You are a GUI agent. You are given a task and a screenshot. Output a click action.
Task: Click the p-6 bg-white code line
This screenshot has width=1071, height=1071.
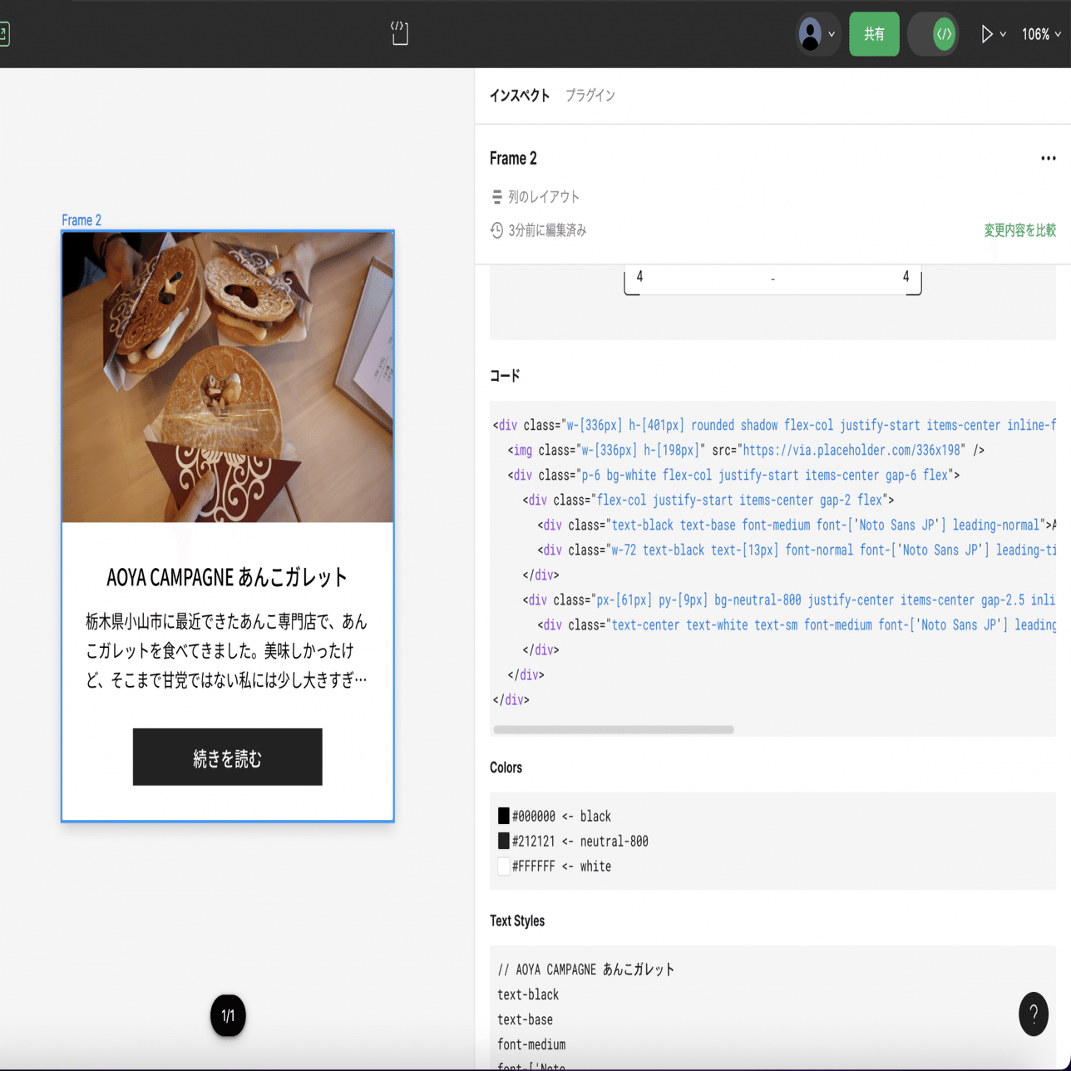click(734, 475)
